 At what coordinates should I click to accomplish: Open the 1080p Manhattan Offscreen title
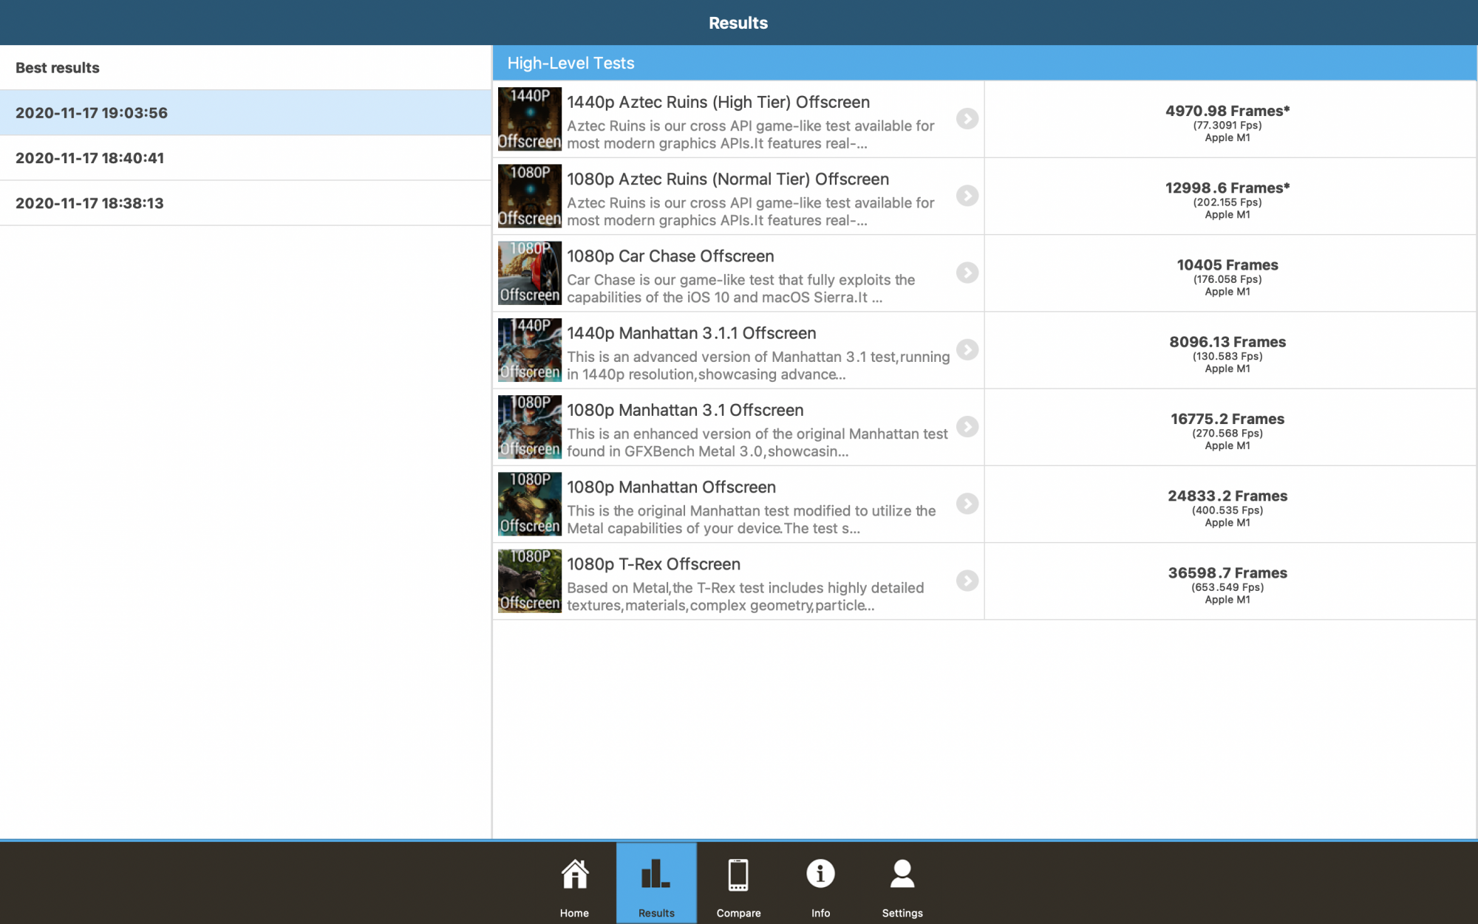[671, 487]
